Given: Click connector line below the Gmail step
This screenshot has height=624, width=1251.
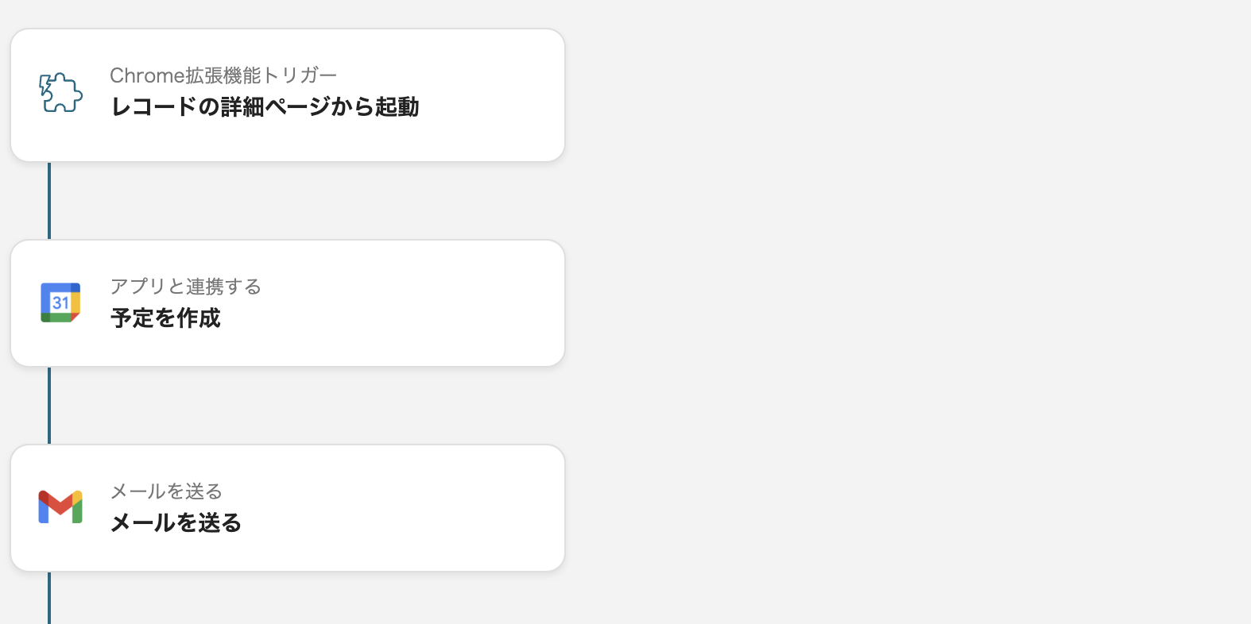Looking at the screenshot, I should (49, 599).
